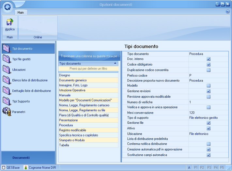Toggle Creazione automatica pdf in approvazione
Screen dimensions: 232x171
click(x=209, y=149)
